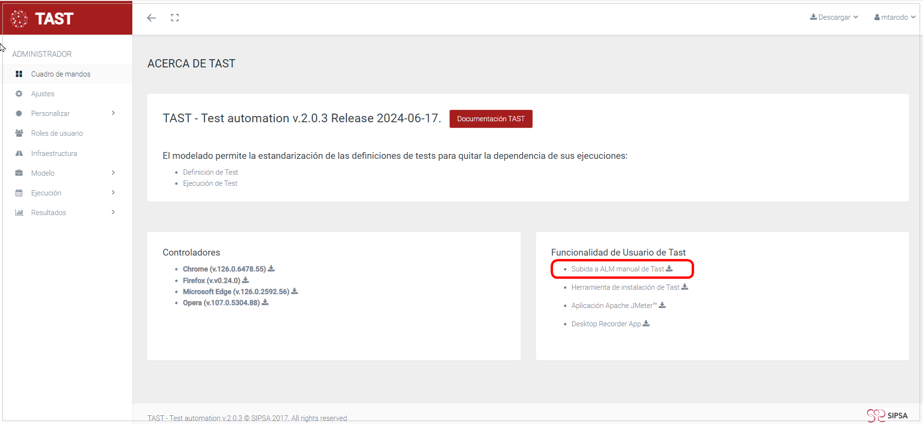Download the Chrome driver via its icon
Viewport: 923px width, 424px height.
(x=271, y=269)
